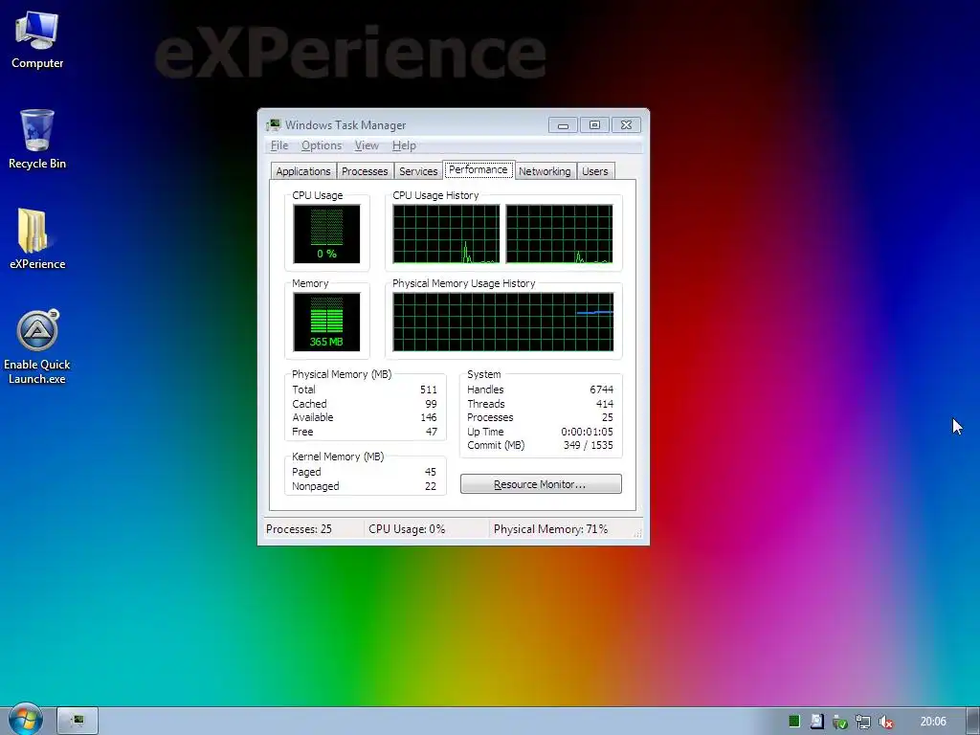Click the disk tray icon beside CPU meter
The image size is (980, 735).
point(817,722)
